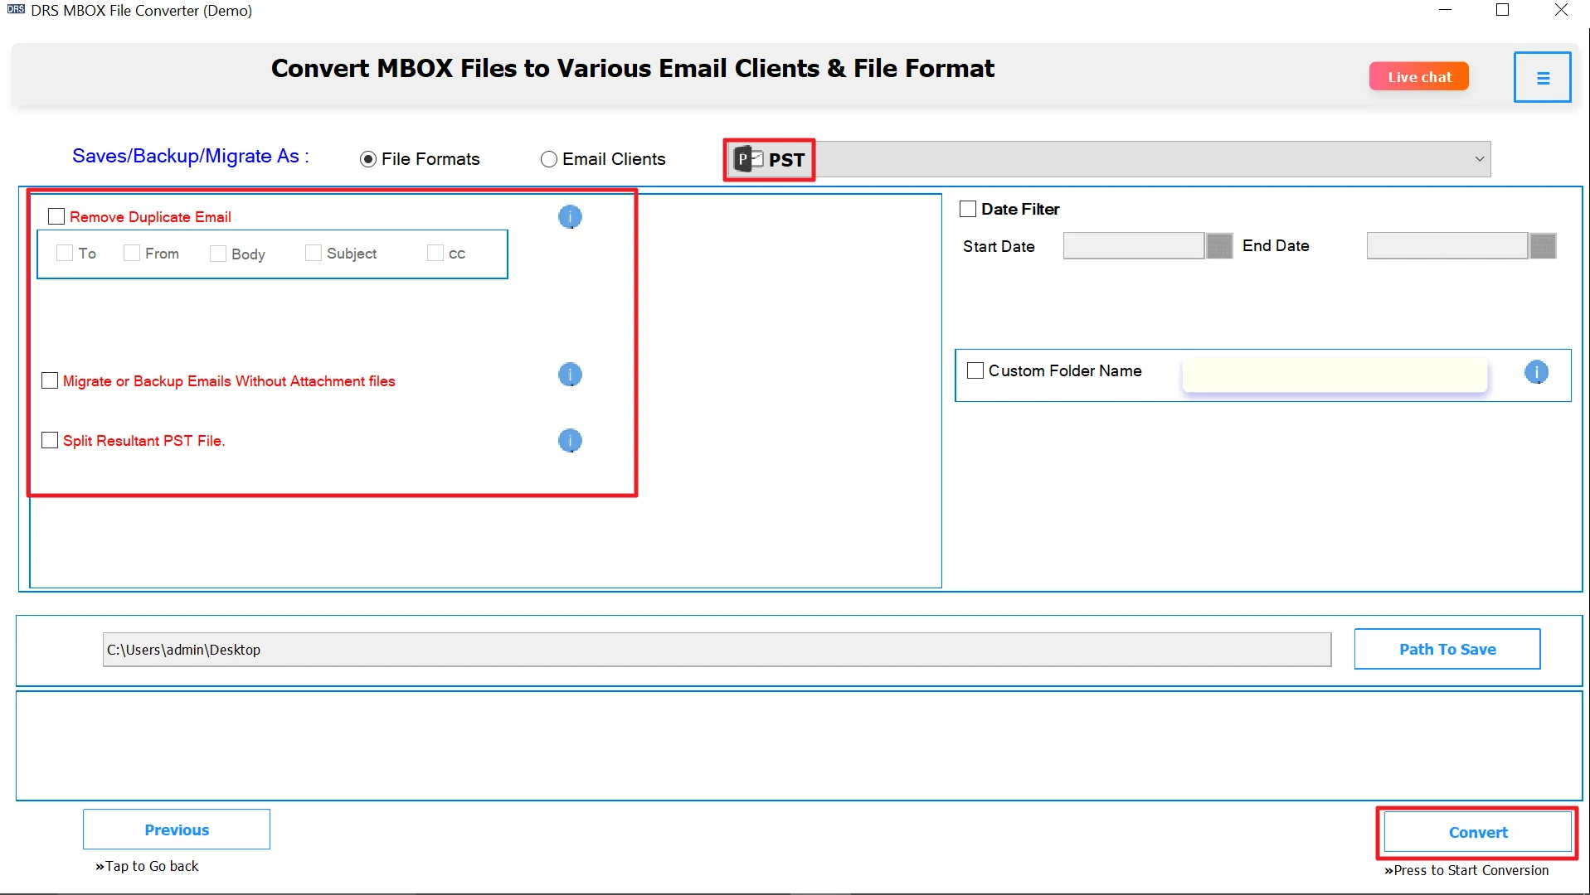Enable the Date Filter checkbox

click(968, 209)
